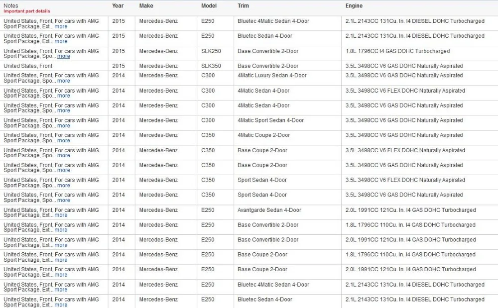
Task: Click Mercedes-Benz in the SLK250 row
Action: pos(158,51)
